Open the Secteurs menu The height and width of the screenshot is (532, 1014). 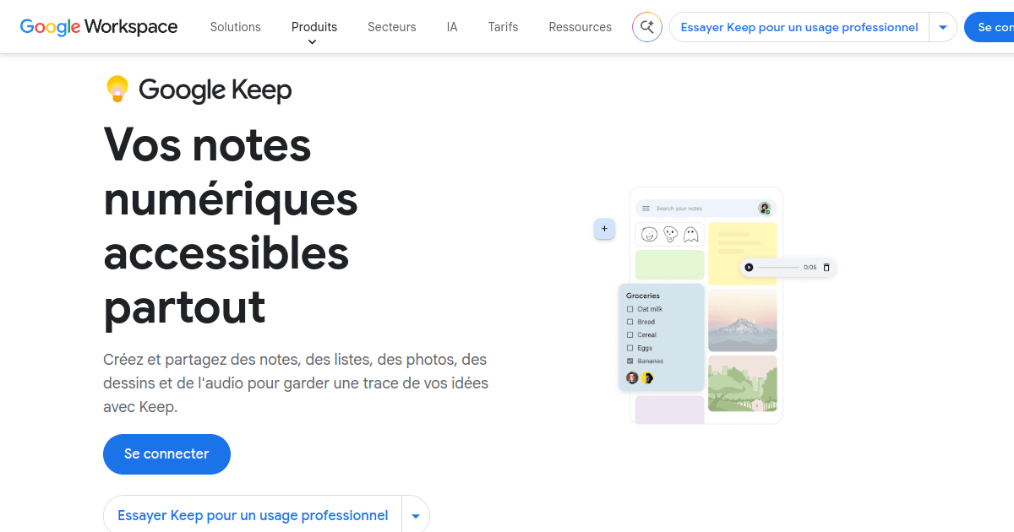pos(391,27)
